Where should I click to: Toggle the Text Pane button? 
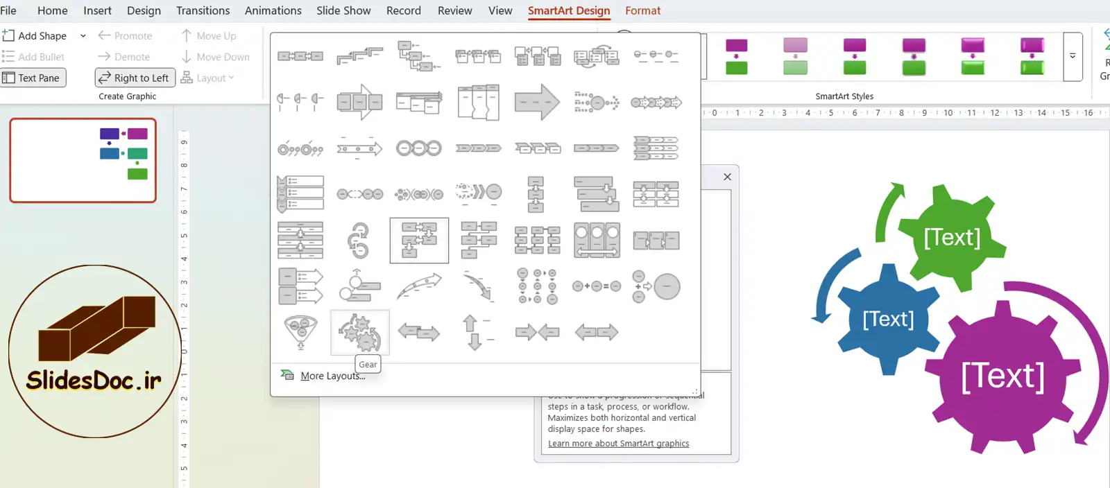tap(33, 78)
